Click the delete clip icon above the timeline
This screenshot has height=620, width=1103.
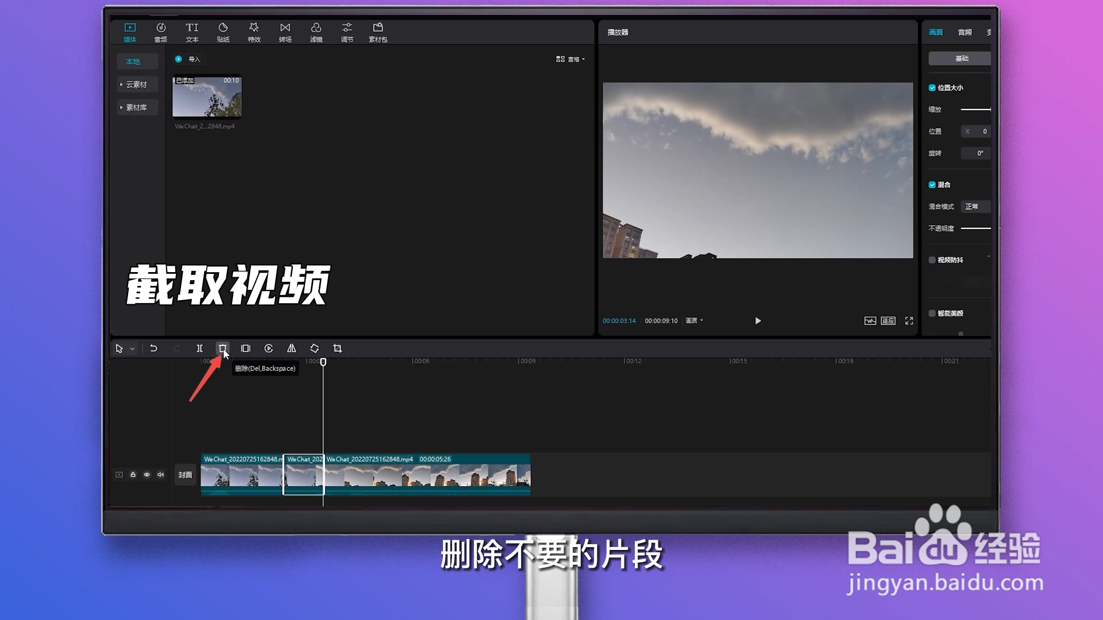click(x=222, y=348)
